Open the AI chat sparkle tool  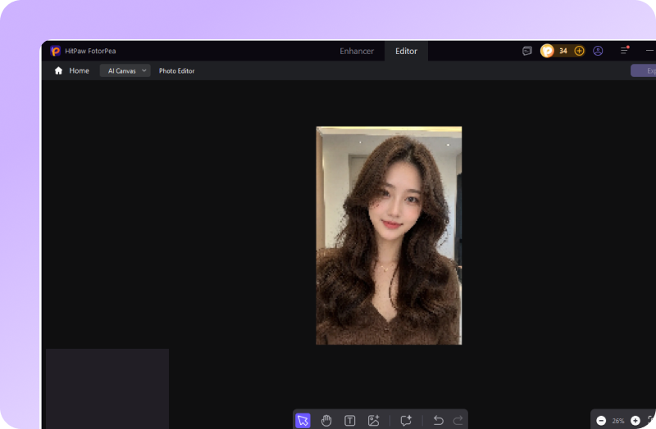tap(406, 420)
